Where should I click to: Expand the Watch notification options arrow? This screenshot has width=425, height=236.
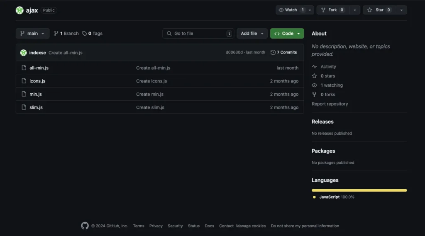tap(310, 10)
